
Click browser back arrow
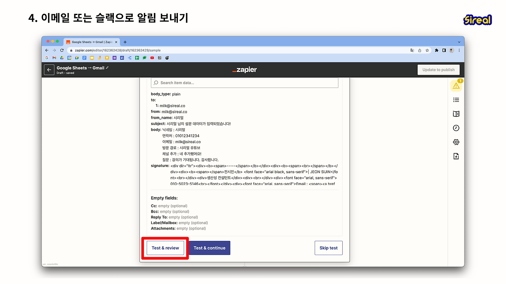click(x=47, y=50)
